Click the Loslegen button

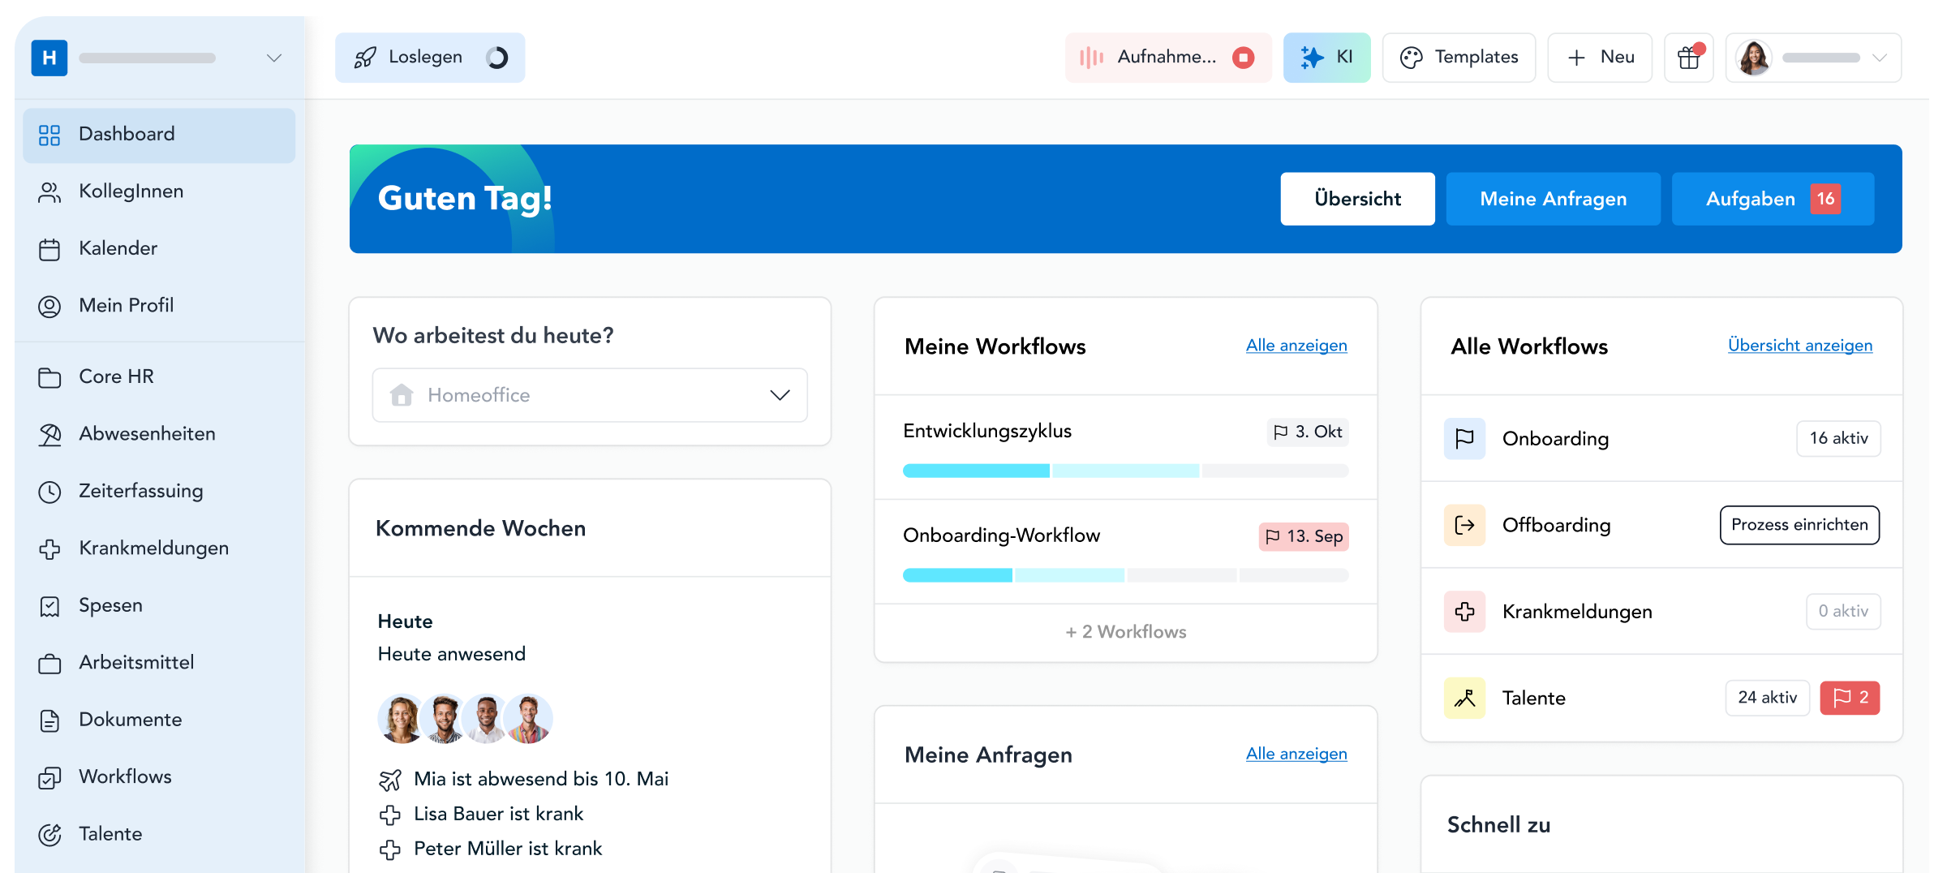430,58
